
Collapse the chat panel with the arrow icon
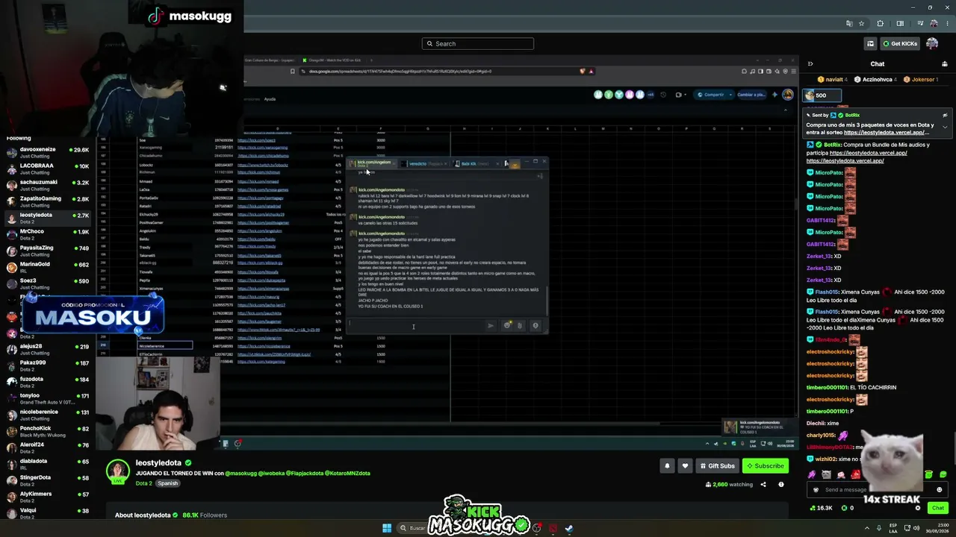(x=810, y=64)
